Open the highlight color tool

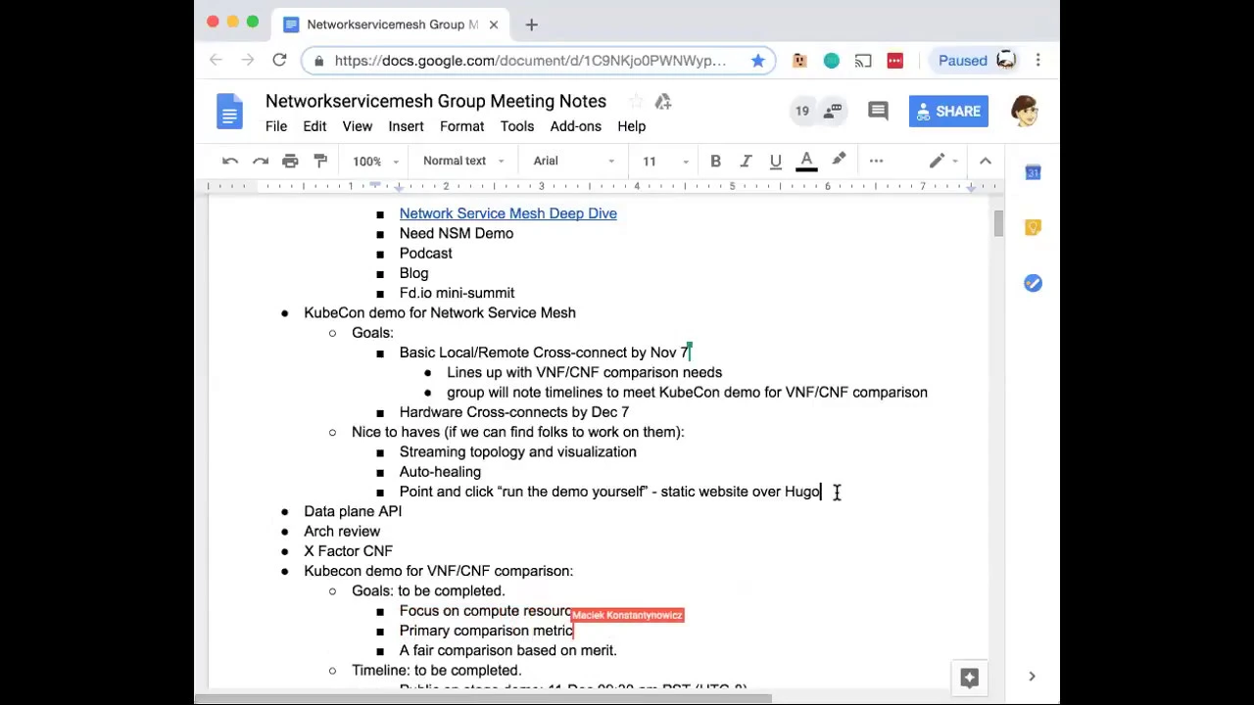click(x=839, y=161)
